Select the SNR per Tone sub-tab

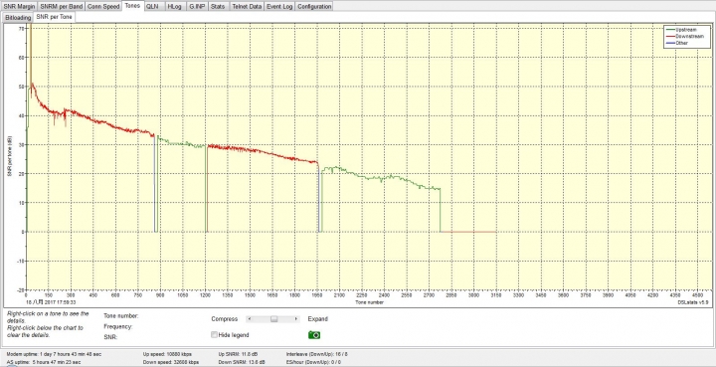point(54,17)
